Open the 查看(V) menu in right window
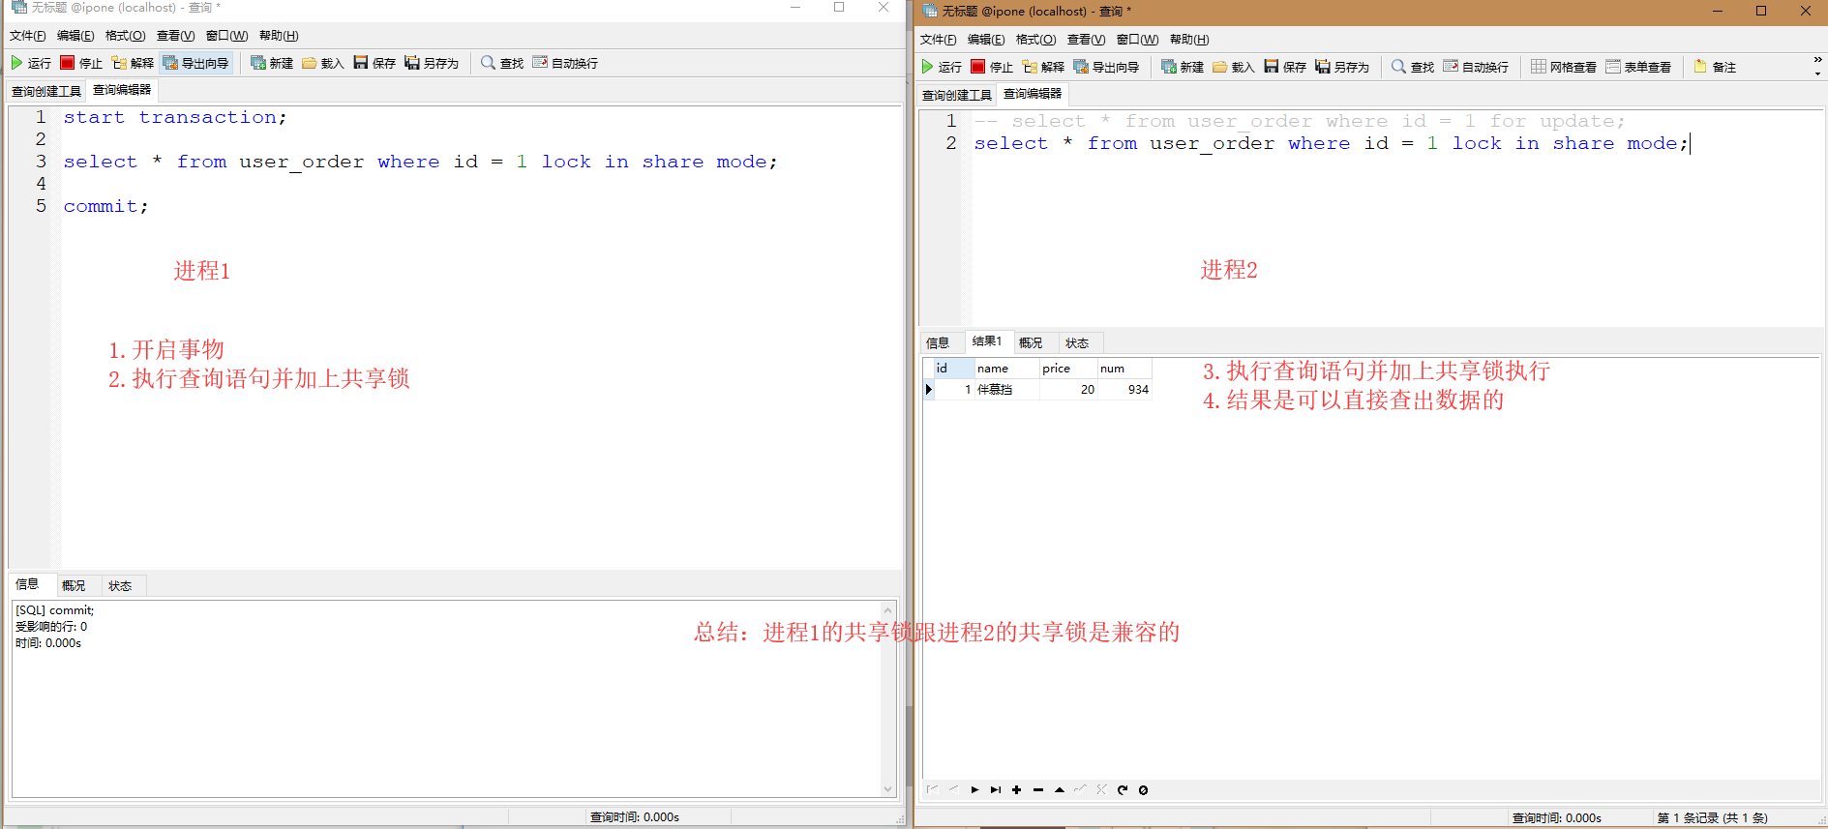This screenshot has height=829, width=1828. (1086, 40)
